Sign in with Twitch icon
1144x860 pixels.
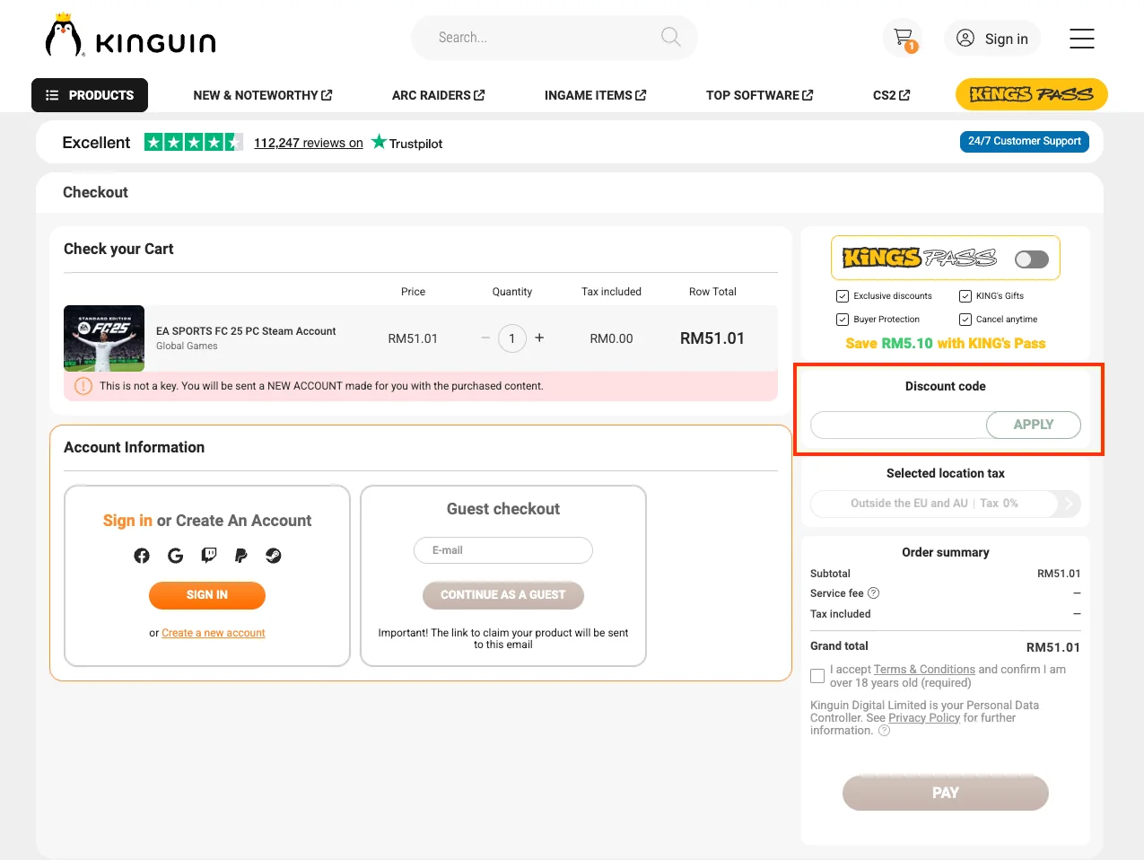pos(208,556)
